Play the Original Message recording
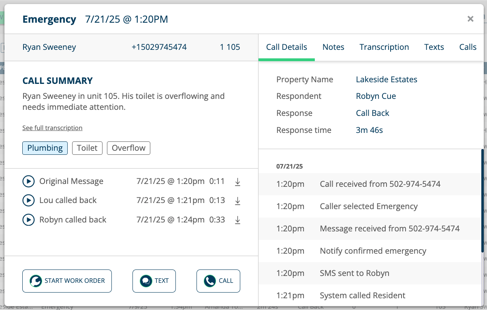 point(28,182)
